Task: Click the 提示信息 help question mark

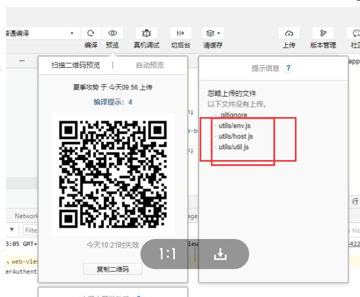Action: [288, 68]
